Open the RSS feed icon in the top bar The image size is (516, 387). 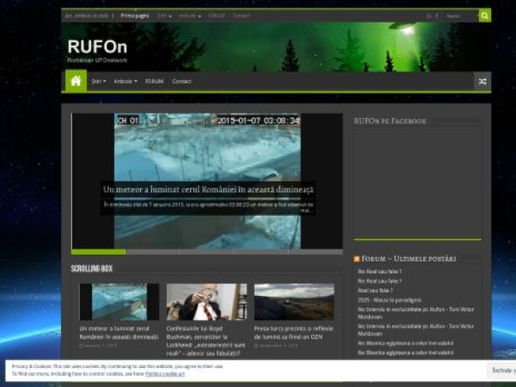[x=429, y=15]
